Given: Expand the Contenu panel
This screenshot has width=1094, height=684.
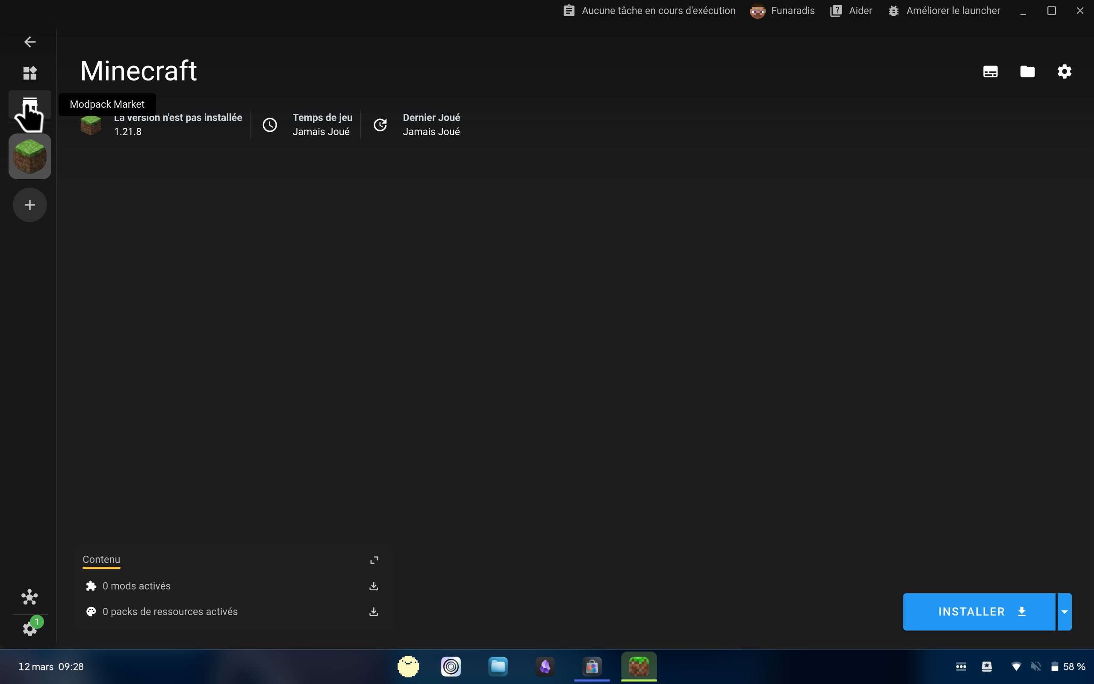Looking at the screenshot, I should pos(374,560).
